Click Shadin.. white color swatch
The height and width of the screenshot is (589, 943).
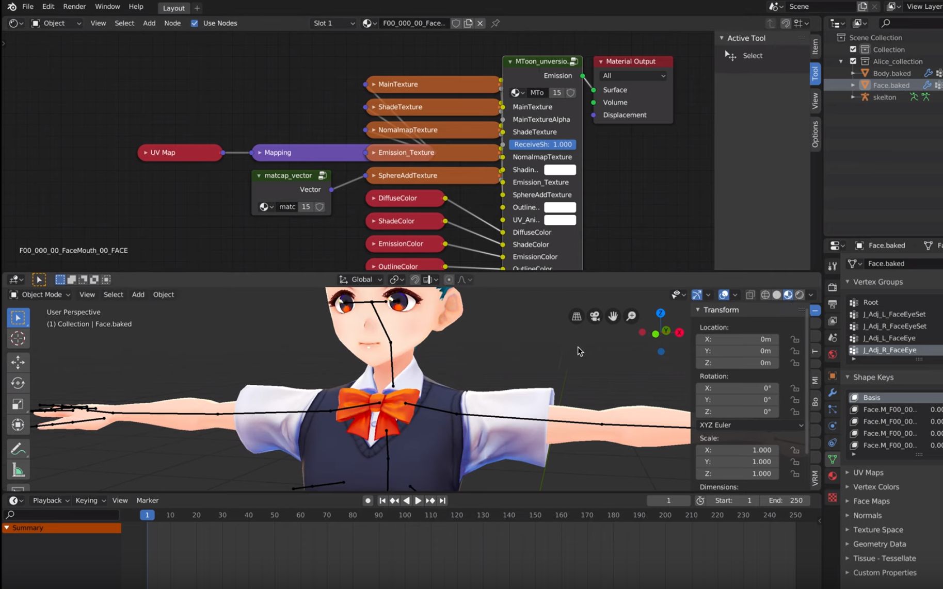point(560,170)
